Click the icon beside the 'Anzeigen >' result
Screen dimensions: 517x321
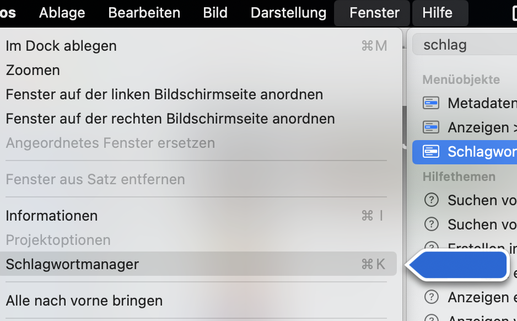pos(430,127)
